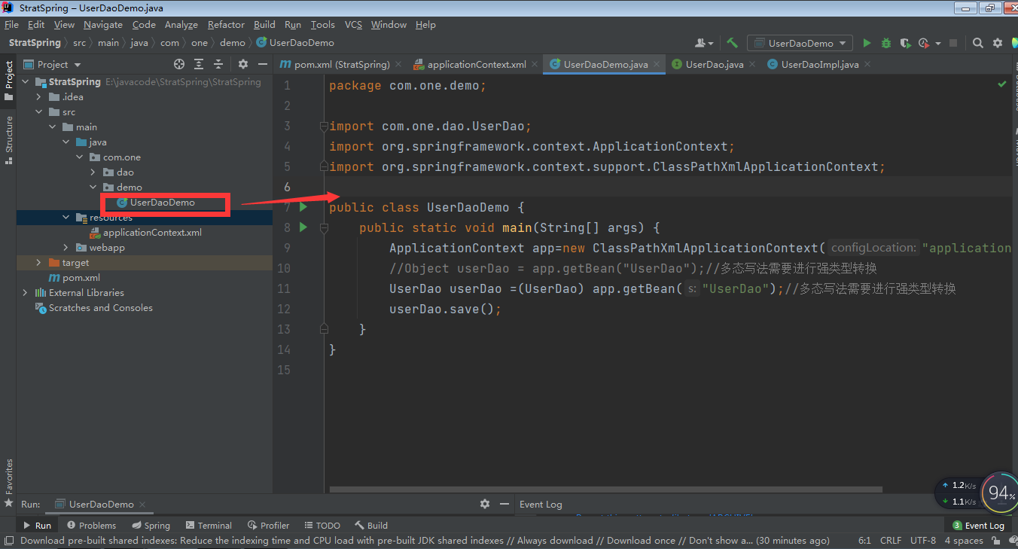1018x549 pixels.
Task: Open the Refactor menu
Action: click(x=226, y=24)
